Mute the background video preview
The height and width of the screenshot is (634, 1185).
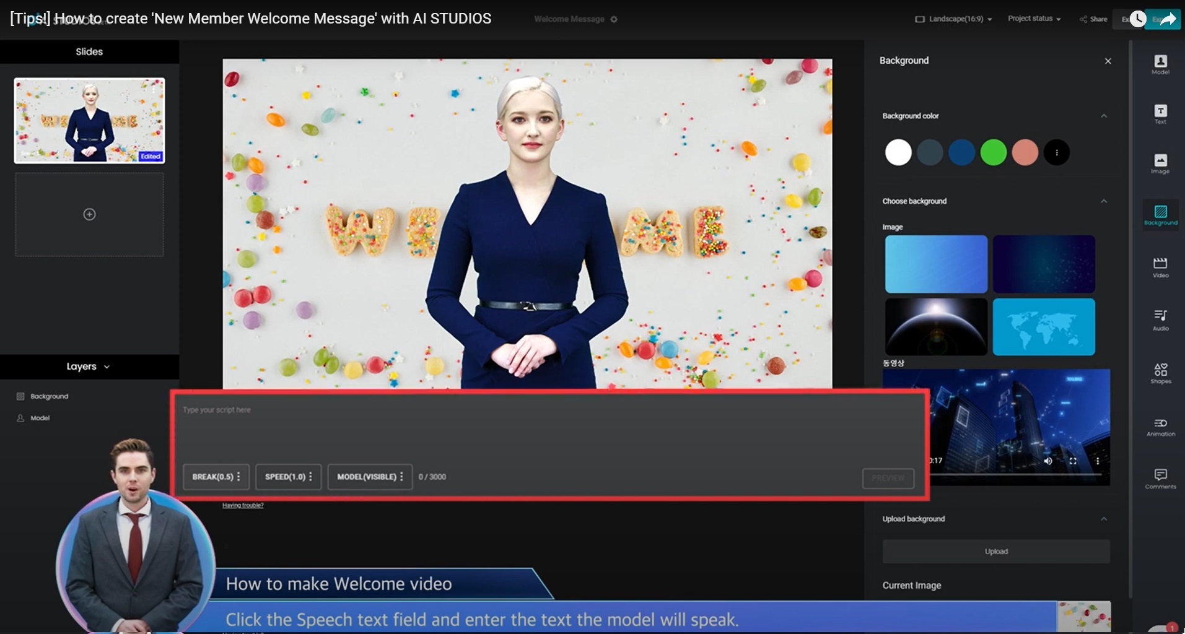pos(1047,461)
